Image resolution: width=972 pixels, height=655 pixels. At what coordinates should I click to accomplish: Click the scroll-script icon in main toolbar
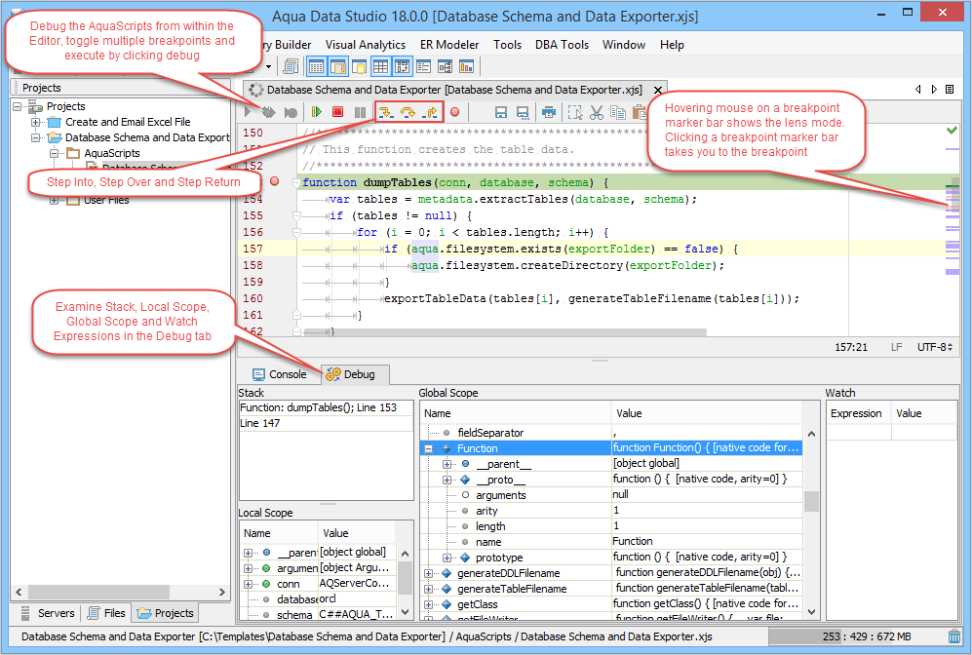(291, 66)
